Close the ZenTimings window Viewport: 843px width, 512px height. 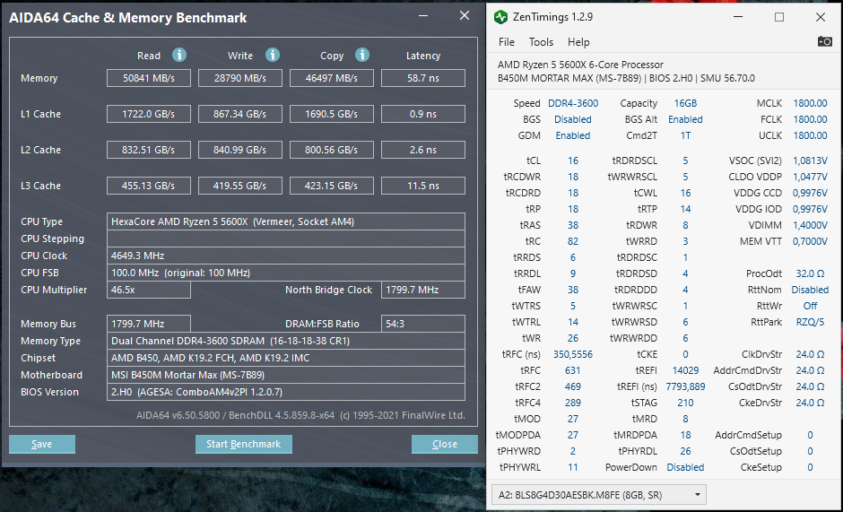[x=821, y=17]
